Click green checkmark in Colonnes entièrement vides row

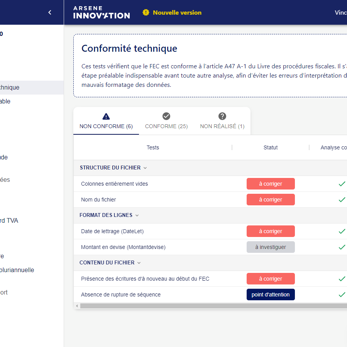[x=342, y=184]
